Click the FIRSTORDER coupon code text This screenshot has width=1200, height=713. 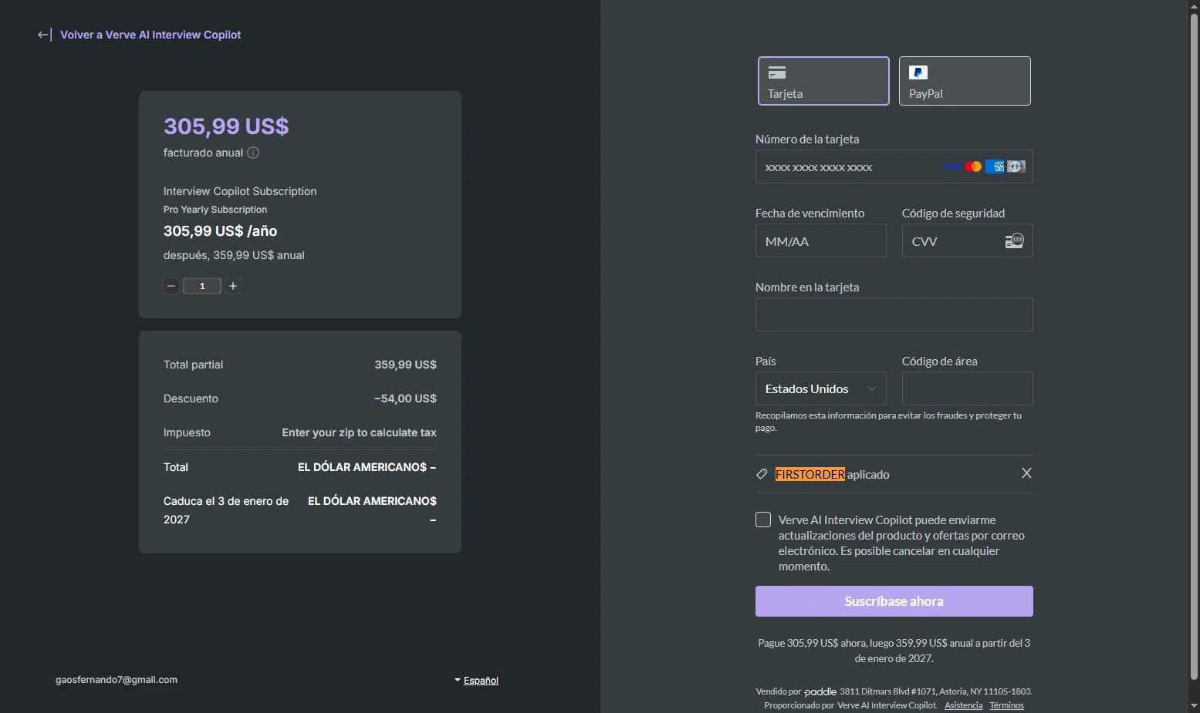(810, 474)
